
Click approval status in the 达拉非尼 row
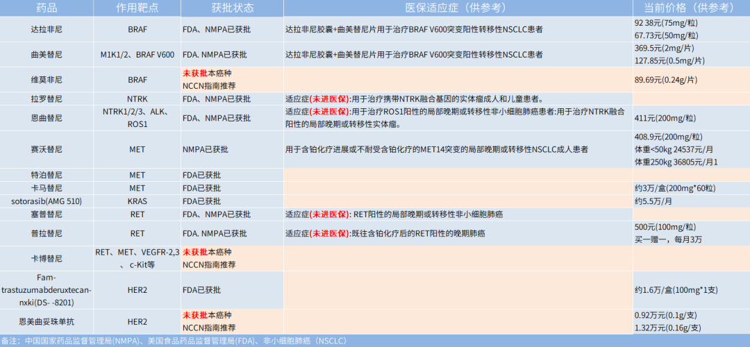click(x=216, y=29)
